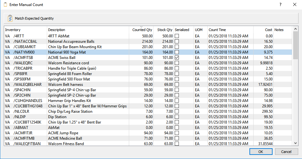Click cost 17.92431 for Walcom Belt harness

(x=265, y=85)
